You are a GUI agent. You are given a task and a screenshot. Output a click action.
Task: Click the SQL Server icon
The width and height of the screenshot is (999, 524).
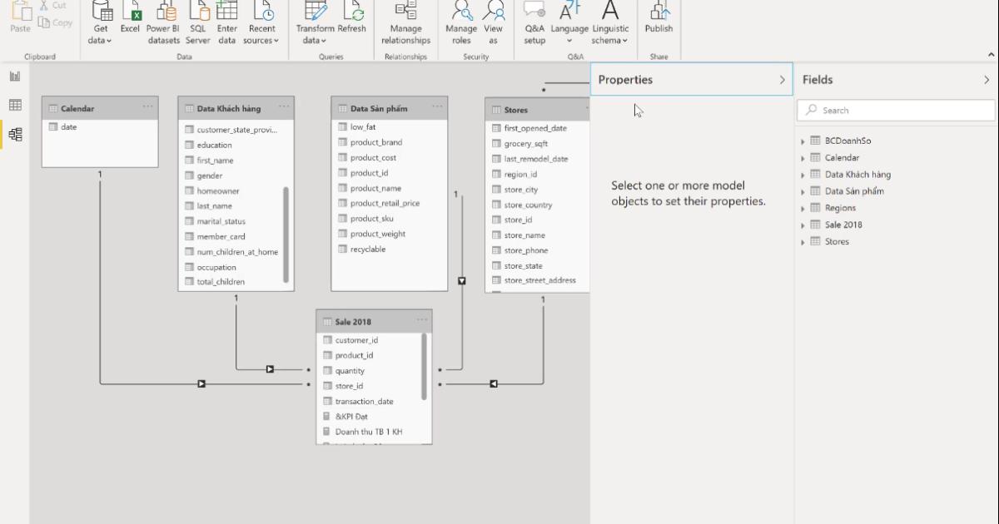tap(198, 12)
